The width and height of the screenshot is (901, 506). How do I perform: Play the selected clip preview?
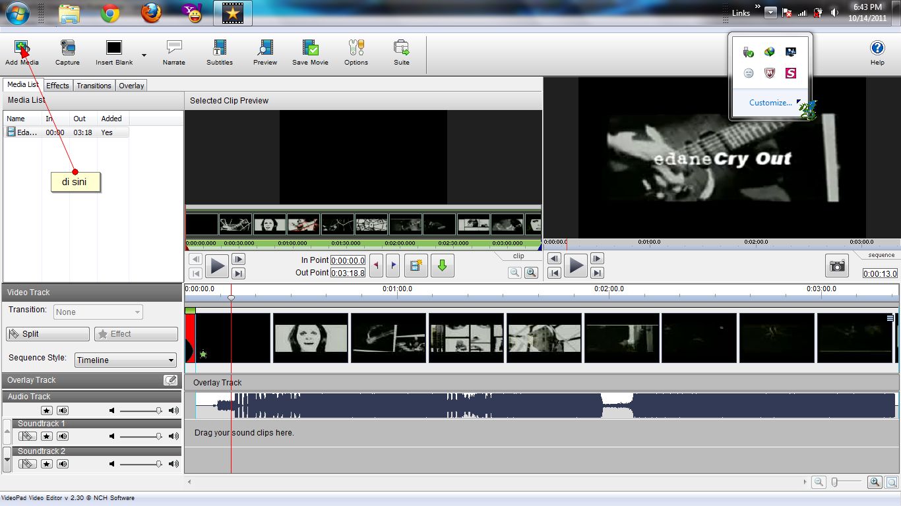216,266
